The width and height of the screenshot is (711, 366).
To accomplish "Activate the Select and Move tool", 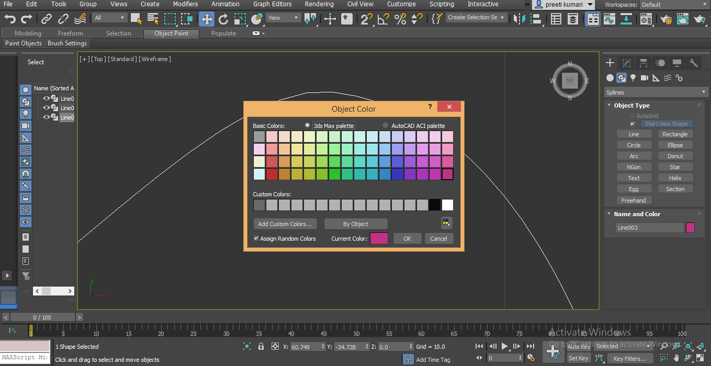I will pyautogui.click(x=206, y=19).
